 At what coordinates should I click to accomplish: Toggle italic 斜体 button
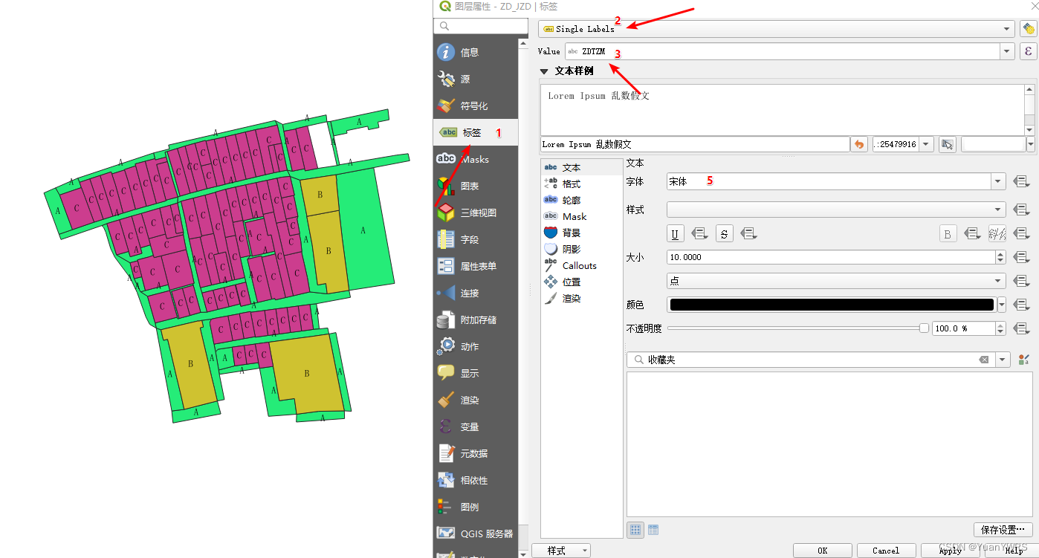click(997, 233)
